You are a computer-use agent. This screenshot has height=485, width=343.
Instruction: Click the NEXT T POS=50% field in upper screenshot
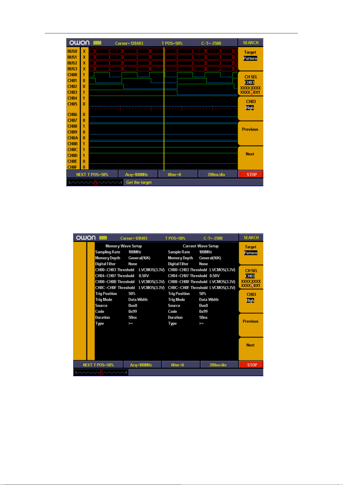(92, 174)
